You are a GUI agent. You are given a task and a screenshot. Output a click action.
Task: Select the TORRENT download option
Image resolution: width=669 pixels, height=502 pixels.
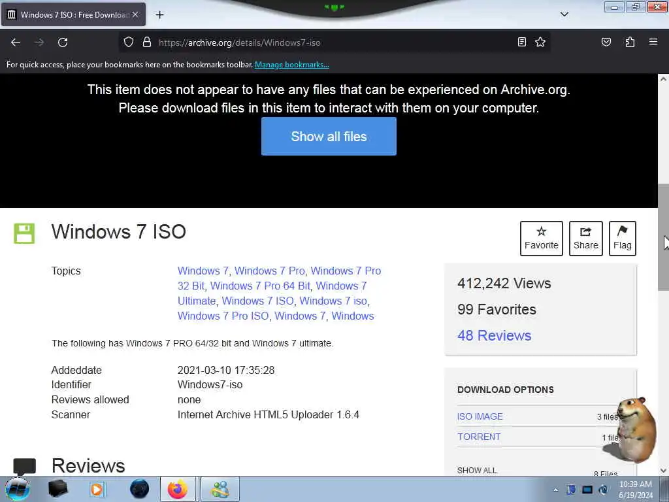pos(479,437)
